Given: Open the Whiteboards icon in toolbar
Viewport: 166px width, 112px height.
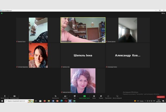Looking at the screenshot, I should pyautogui.click(x=117, y=96).
